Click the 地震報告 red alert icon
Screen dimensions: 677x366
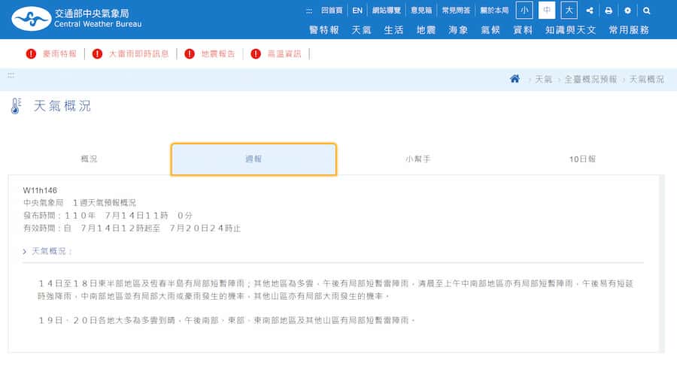click(190, 54)
